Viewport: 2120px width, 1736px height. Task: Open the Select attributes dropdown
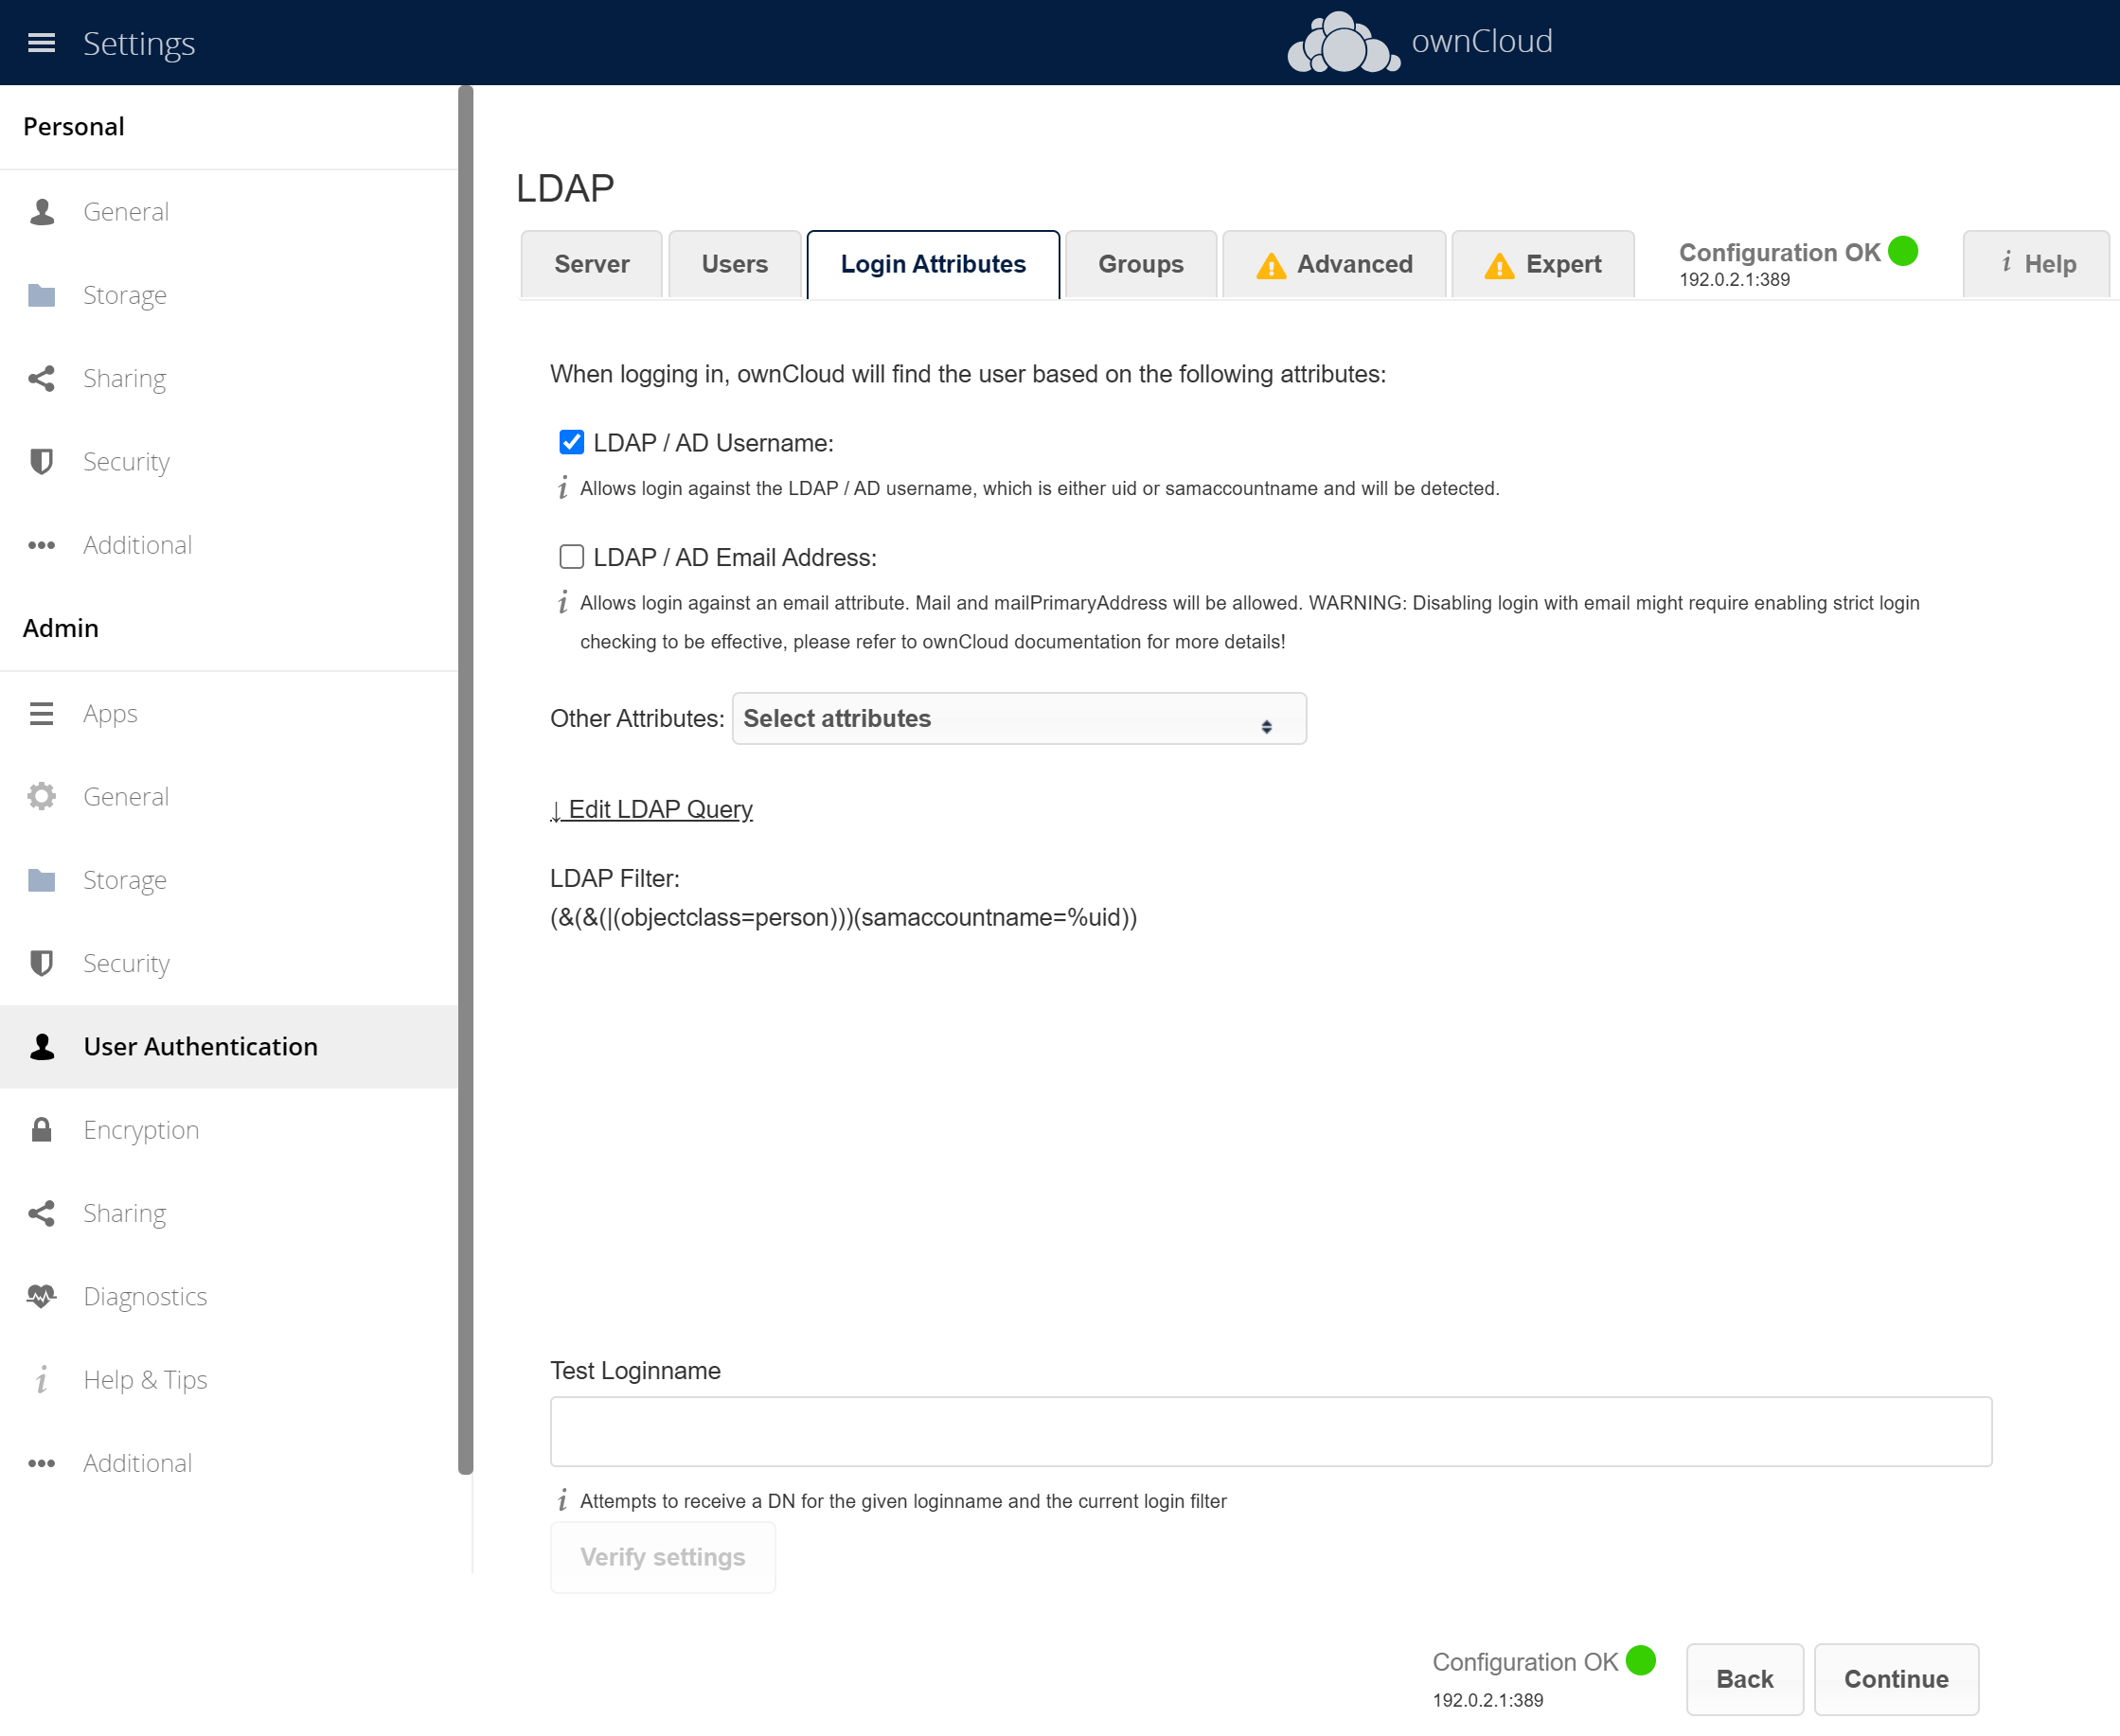tap(1019, 718)
